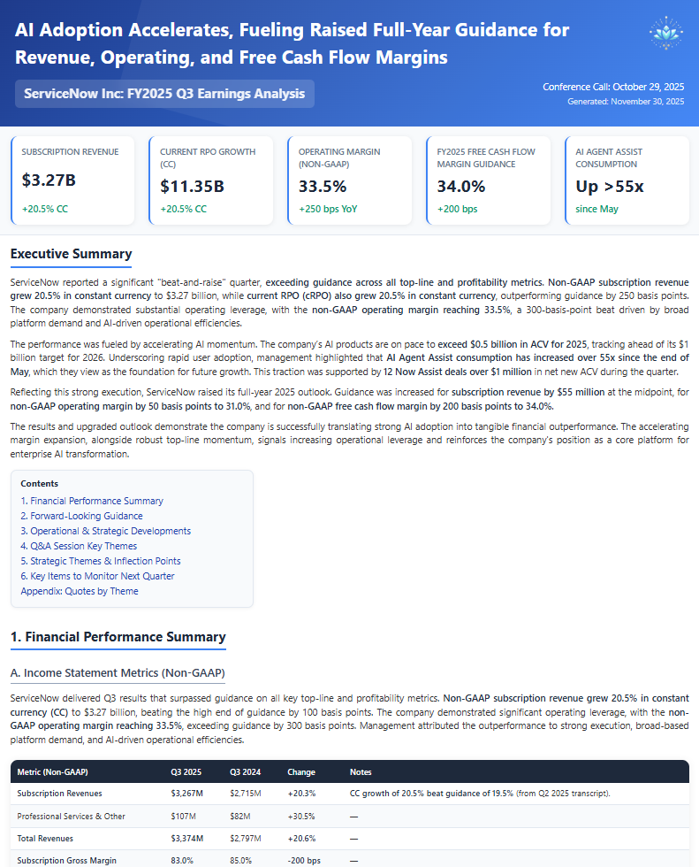Select the Subscription Revenue $3.27B card
The height and width of the screenshot is (867, 699).
click(x=72, y=180)
